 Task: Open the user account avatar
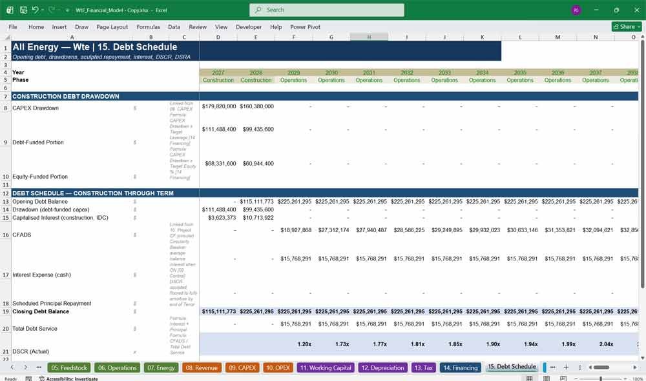point(576,10)
